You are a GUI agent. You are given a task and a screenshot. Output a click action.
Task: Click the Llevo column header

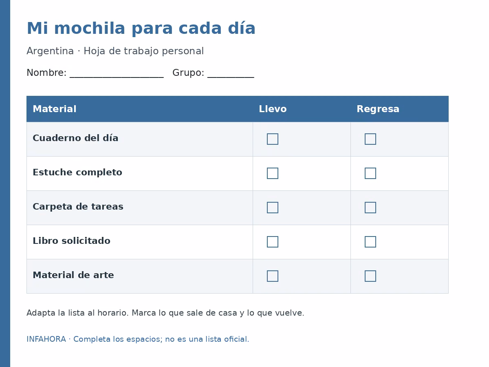point(273,109)
